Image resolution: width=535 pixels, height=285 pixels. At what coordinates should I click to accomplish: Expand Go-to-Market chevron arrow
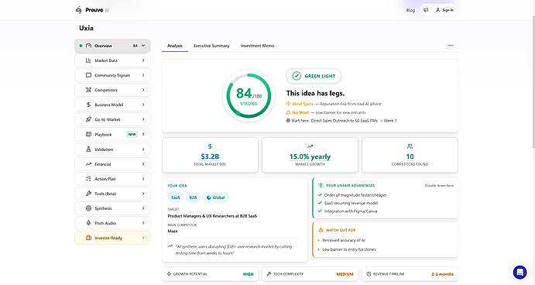point(143,119)
